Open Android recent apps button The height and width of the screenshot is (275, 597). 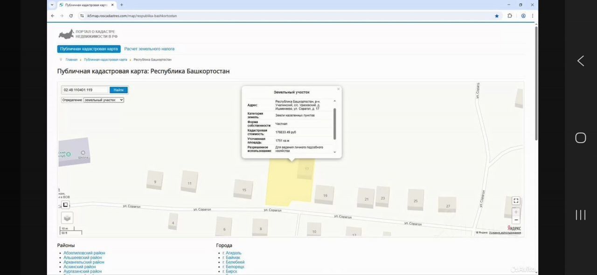581,215
